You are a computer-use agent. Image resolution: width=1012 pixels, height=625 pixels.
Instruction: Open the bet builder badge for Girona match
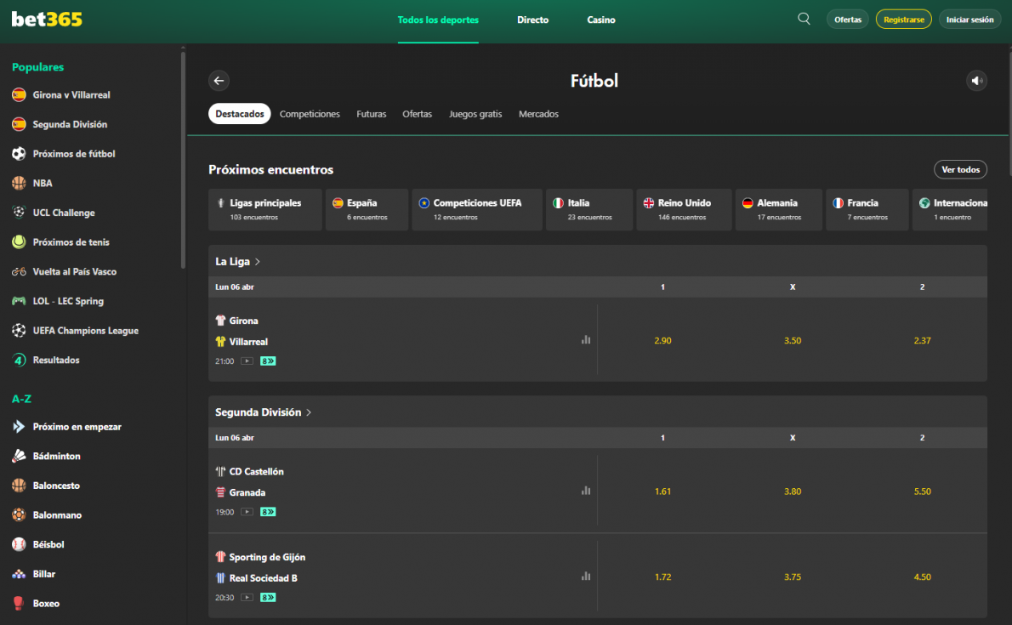click(x=268, y=361)
